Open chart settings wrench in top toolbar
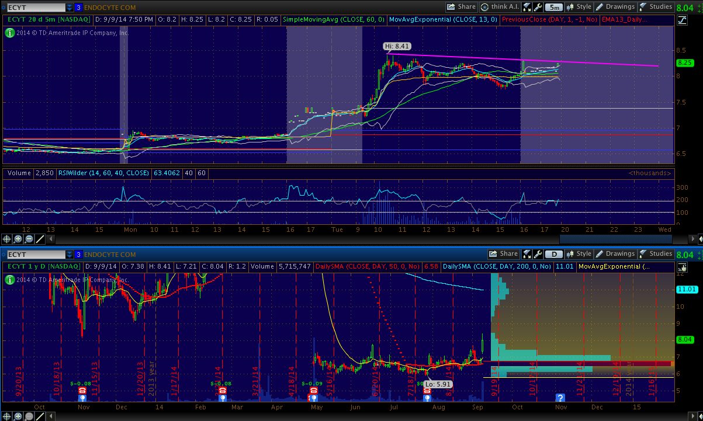The image size is (703, 421). coord(526,7)
